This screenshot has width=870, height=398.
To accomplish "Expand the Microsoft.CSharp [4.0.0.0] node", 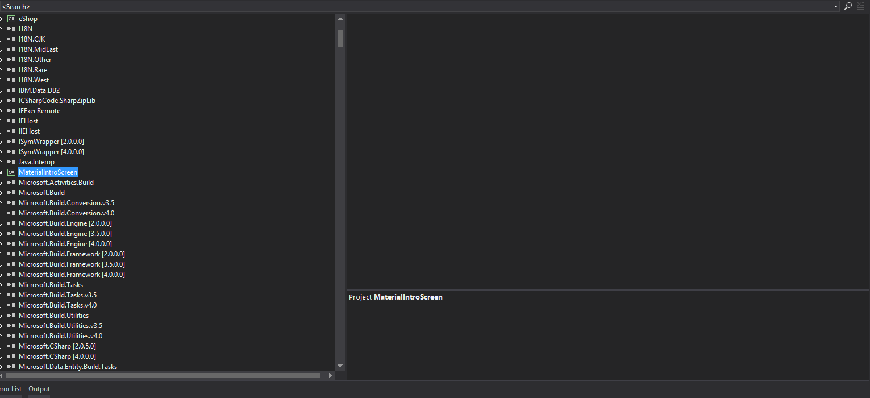I will (2, 356).
